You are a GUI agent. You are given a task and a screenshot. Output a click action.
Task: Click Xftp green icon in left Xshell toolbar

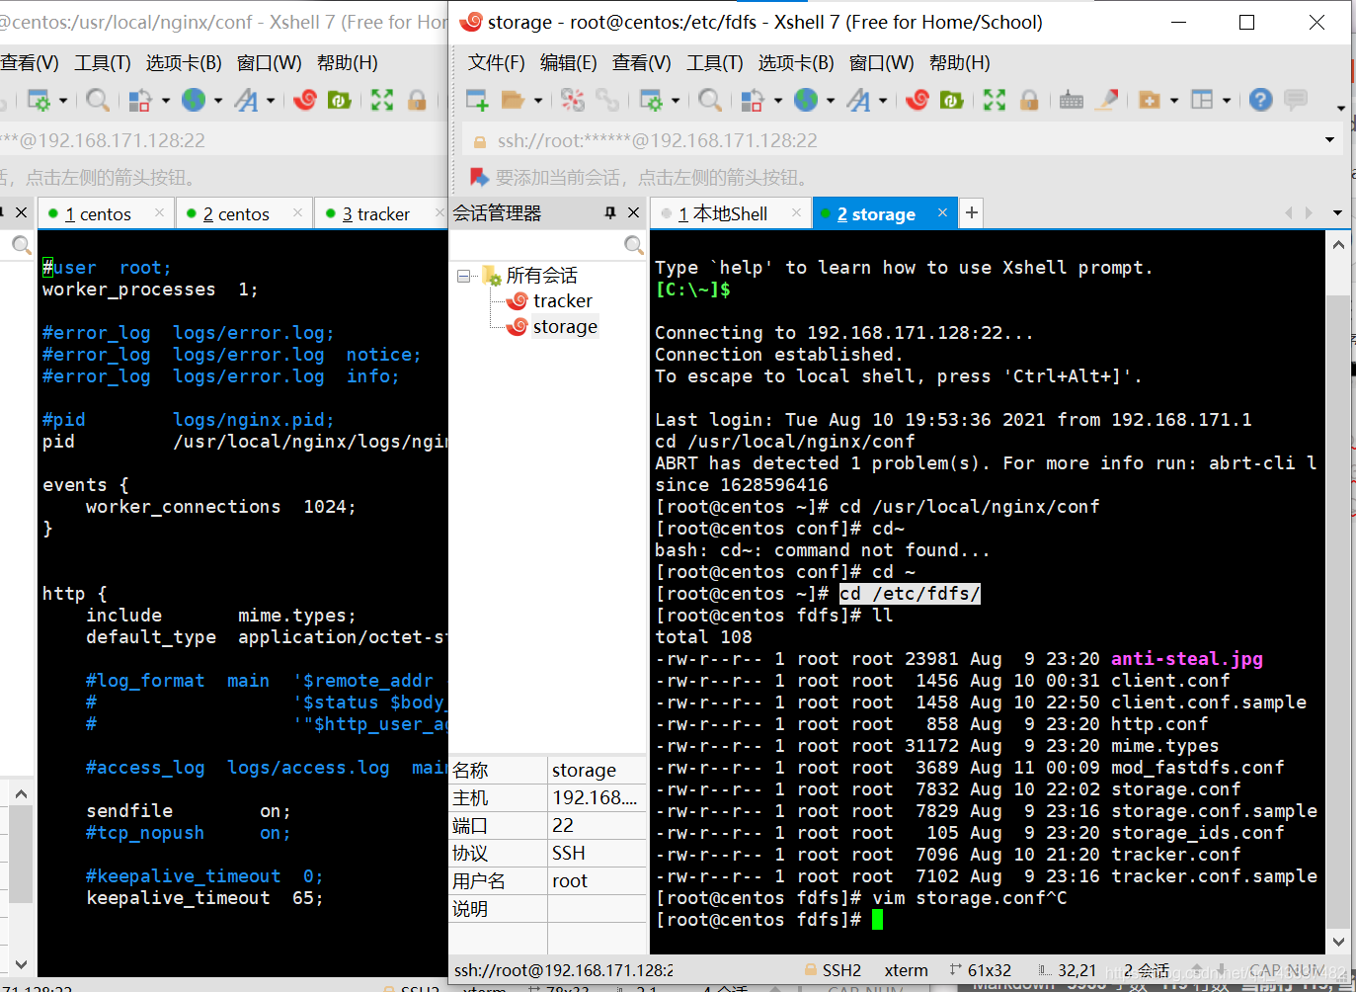click(x=339, y=100)
